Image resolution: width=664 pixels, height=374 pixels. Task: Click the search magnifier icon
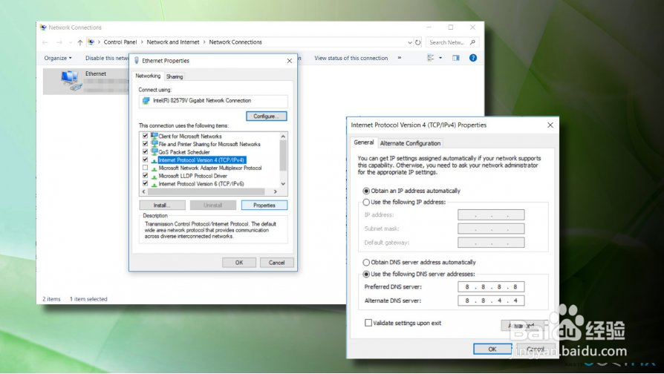click(x=472, y=42)
